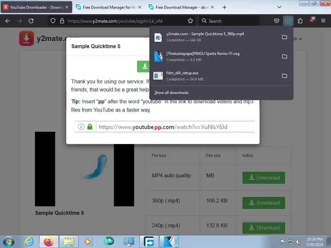Switch to YouTube Downloader tab
The width and height of the screenshot is (331, 248).
36,7
